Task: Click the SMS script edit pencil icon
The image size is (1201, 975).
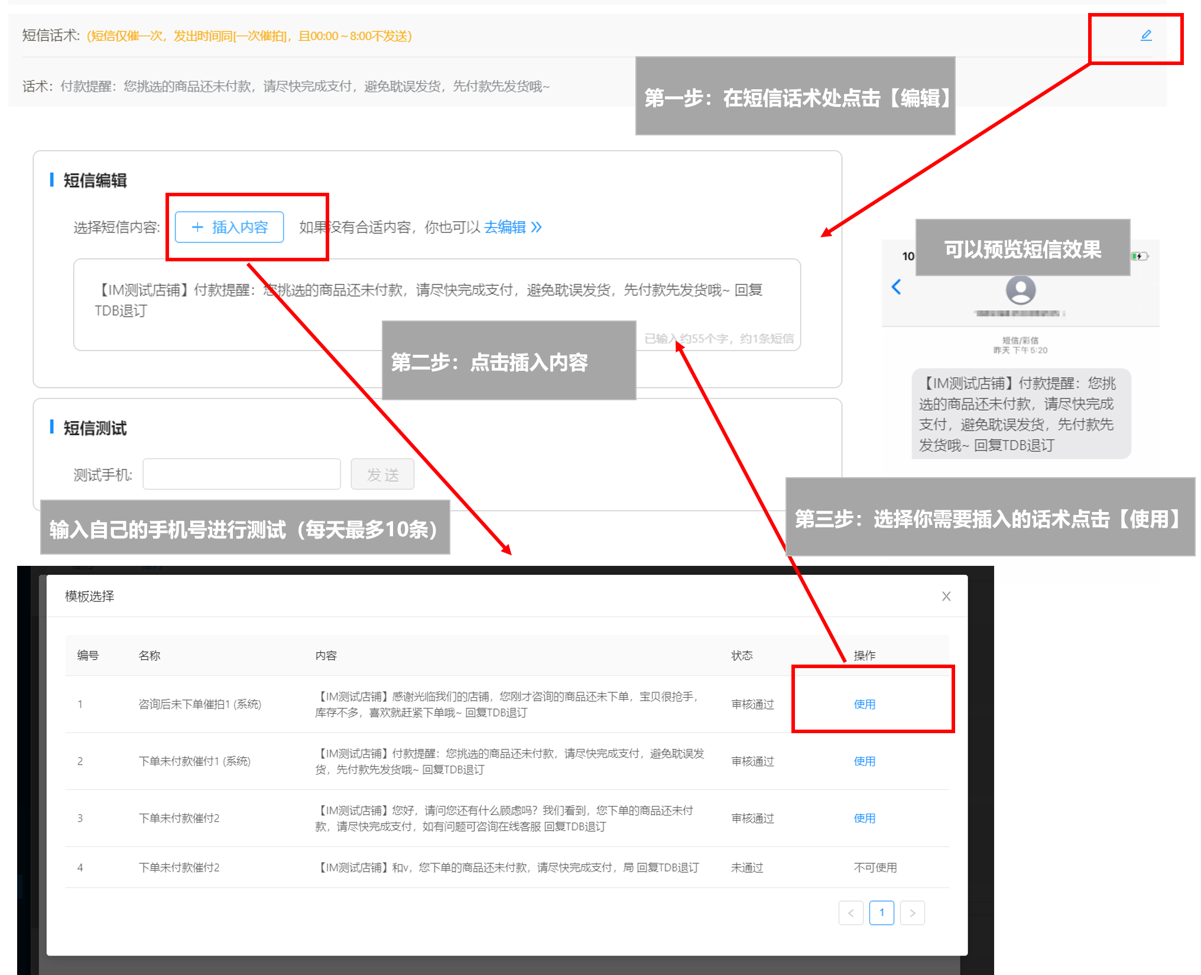Action: 1146,35
